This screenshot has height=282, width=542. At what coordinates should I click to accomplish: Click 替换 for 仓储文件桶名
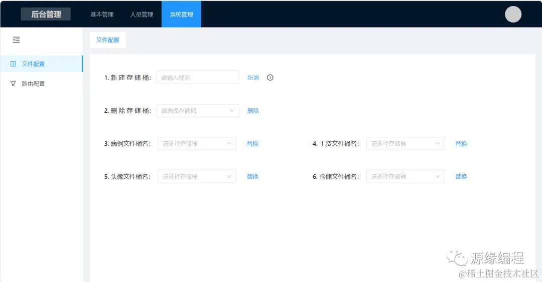pos(461,176)
